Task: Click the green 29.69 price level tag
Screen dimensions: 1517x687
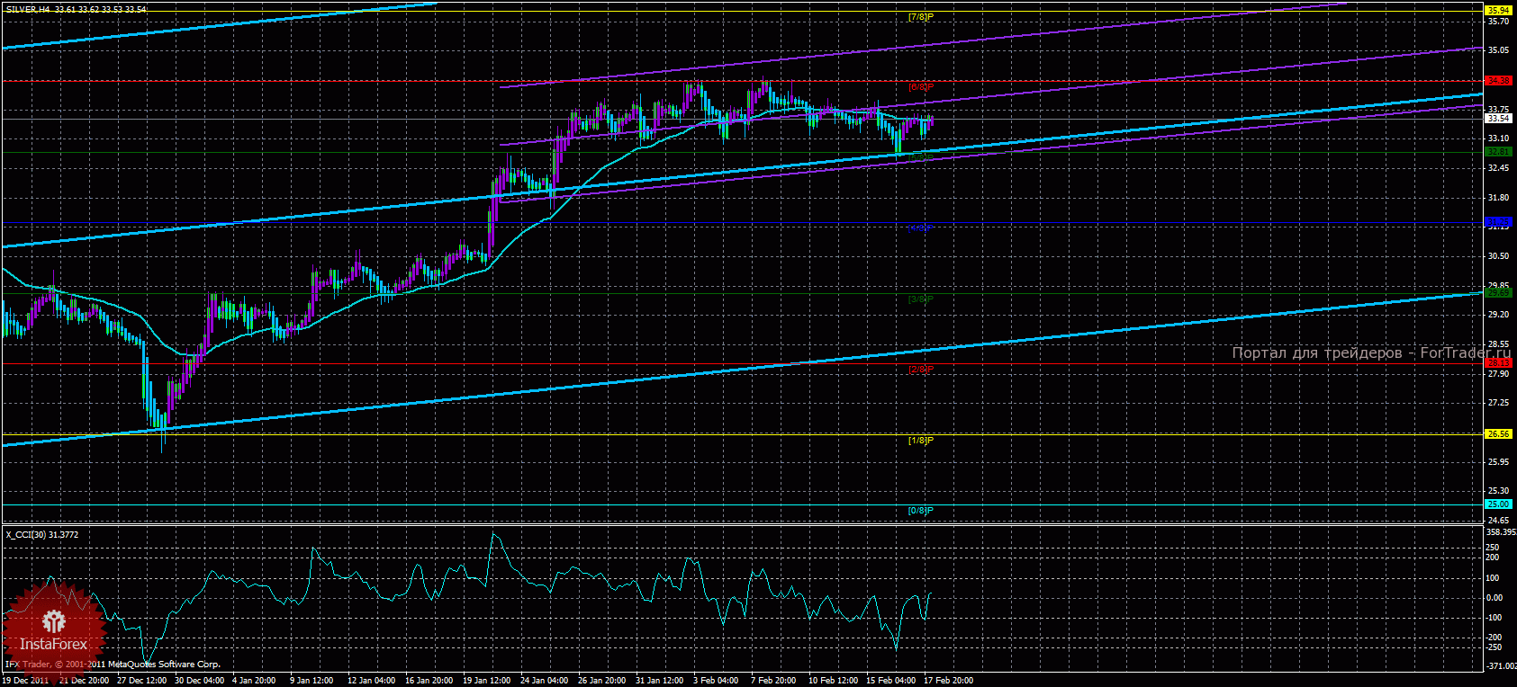Action: (1498, 293)
